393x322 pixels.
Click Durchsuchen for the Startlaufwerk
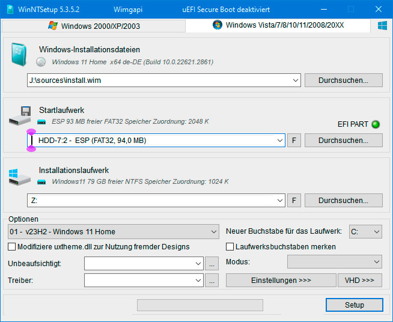(343, 141)
